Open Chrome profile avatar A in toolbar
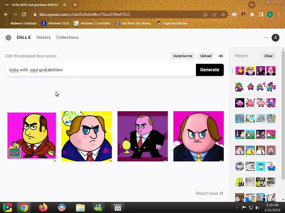Image resolution: width=285 pixels, height=213 pixels. click(270, 14)
